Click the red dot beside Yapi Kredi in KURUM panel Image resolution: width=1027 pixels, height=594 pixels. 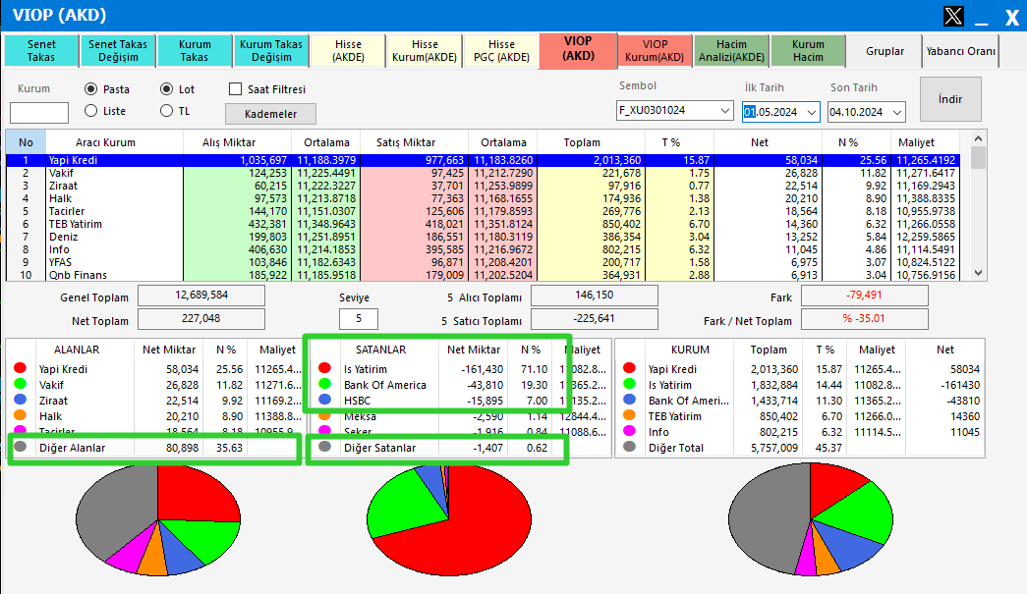tap(629, 368)
